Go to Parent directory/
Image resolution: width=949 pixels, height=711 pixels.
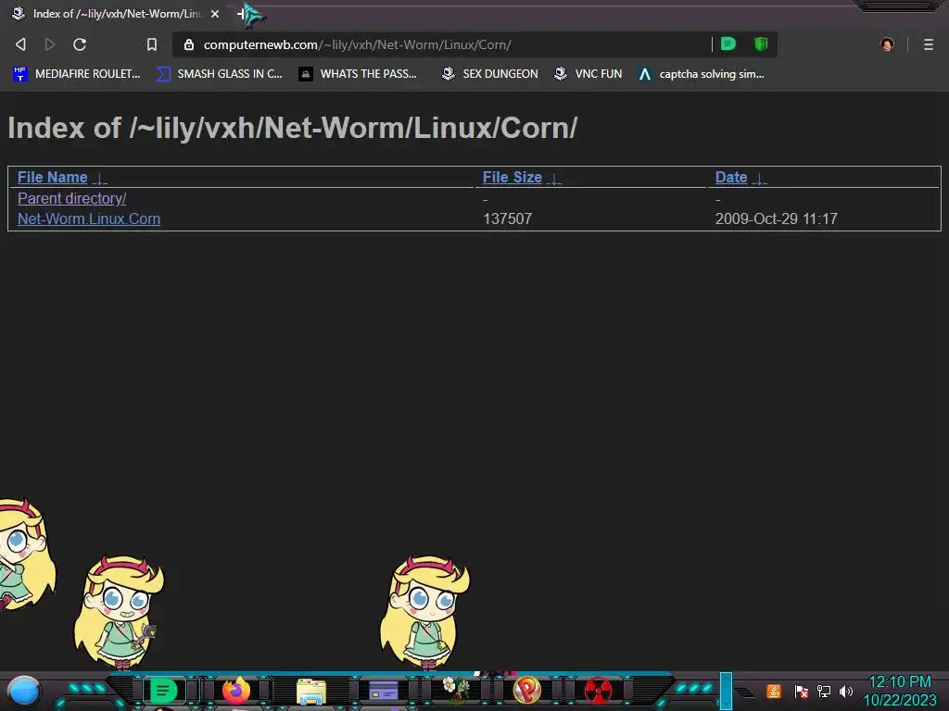(72, 198)
